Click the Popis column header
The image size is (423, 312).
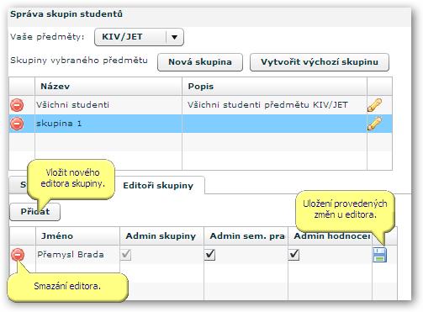274,87
